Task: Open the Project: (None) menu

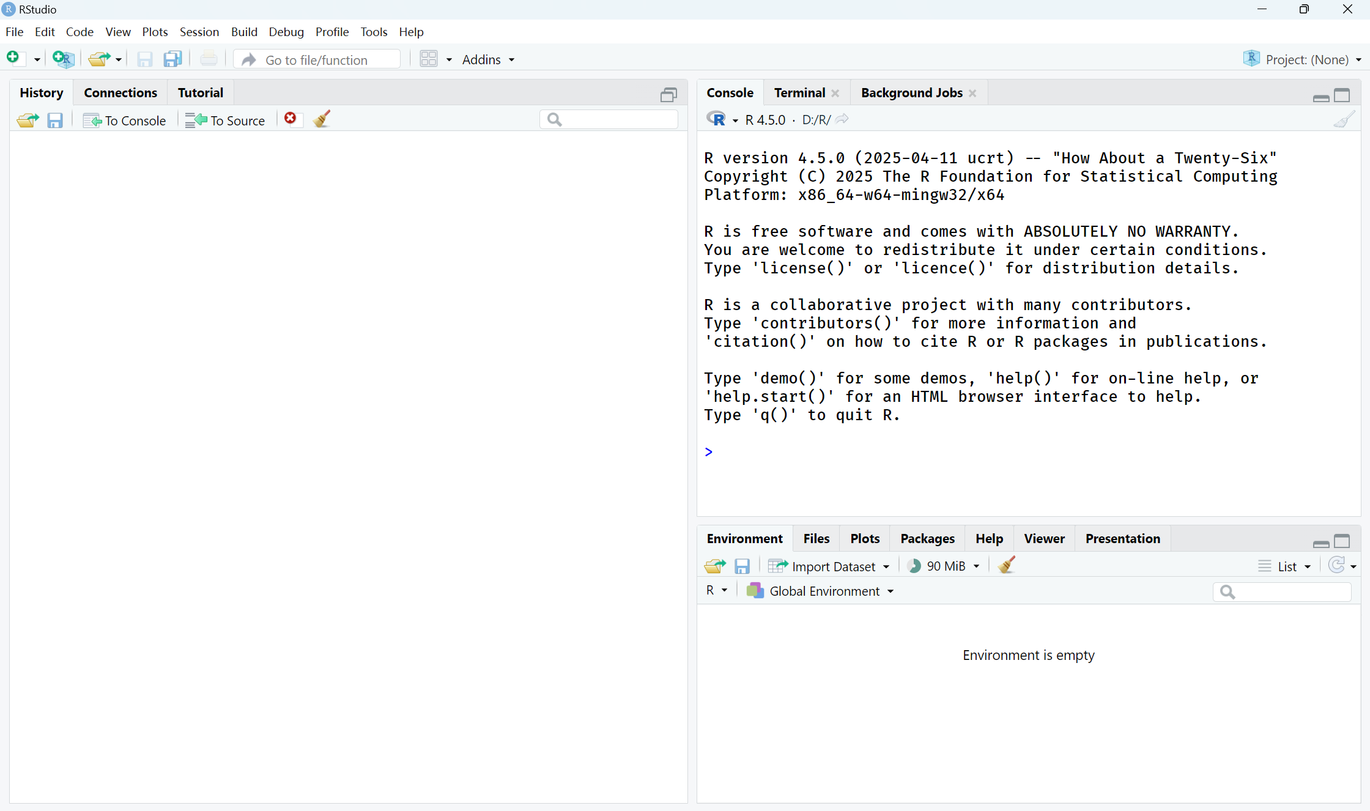Action: tap(1302, 59)
